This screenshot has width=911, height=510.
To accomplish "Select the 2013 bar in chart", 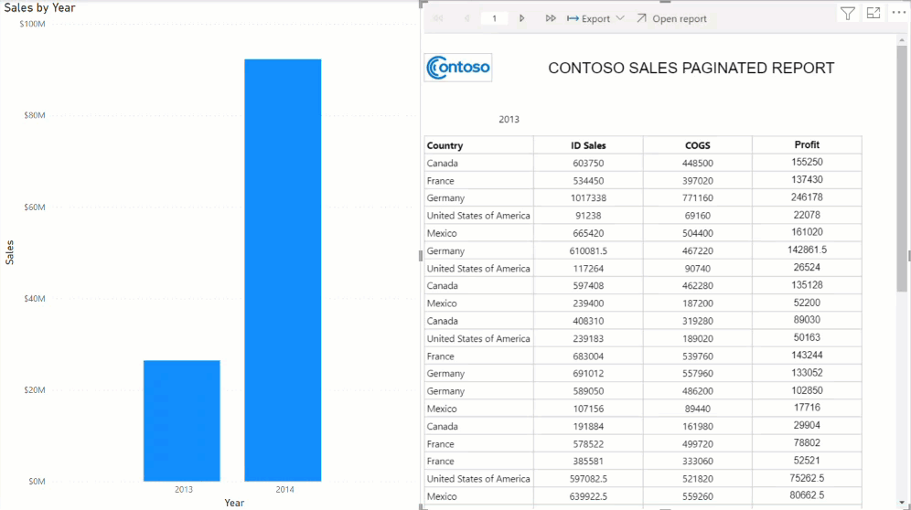I will coord(182,420).
